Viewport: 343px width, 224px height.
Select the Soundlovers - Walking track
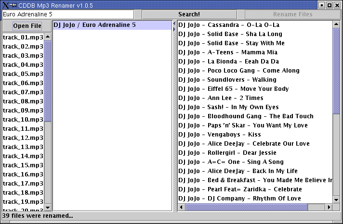pyautogui.click(x=255, y=80)
